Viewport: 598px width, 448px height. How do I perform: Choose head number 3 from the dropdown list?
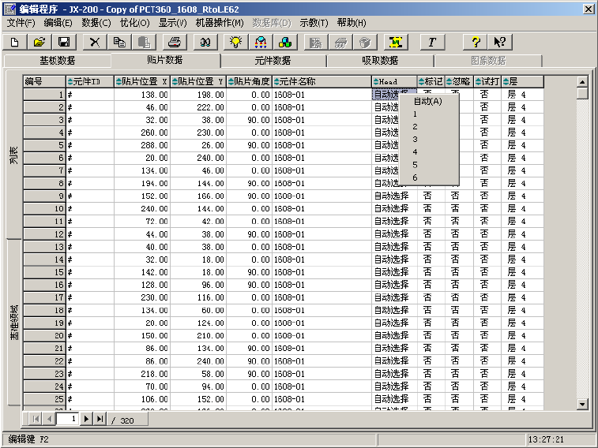tap(416, 139)
